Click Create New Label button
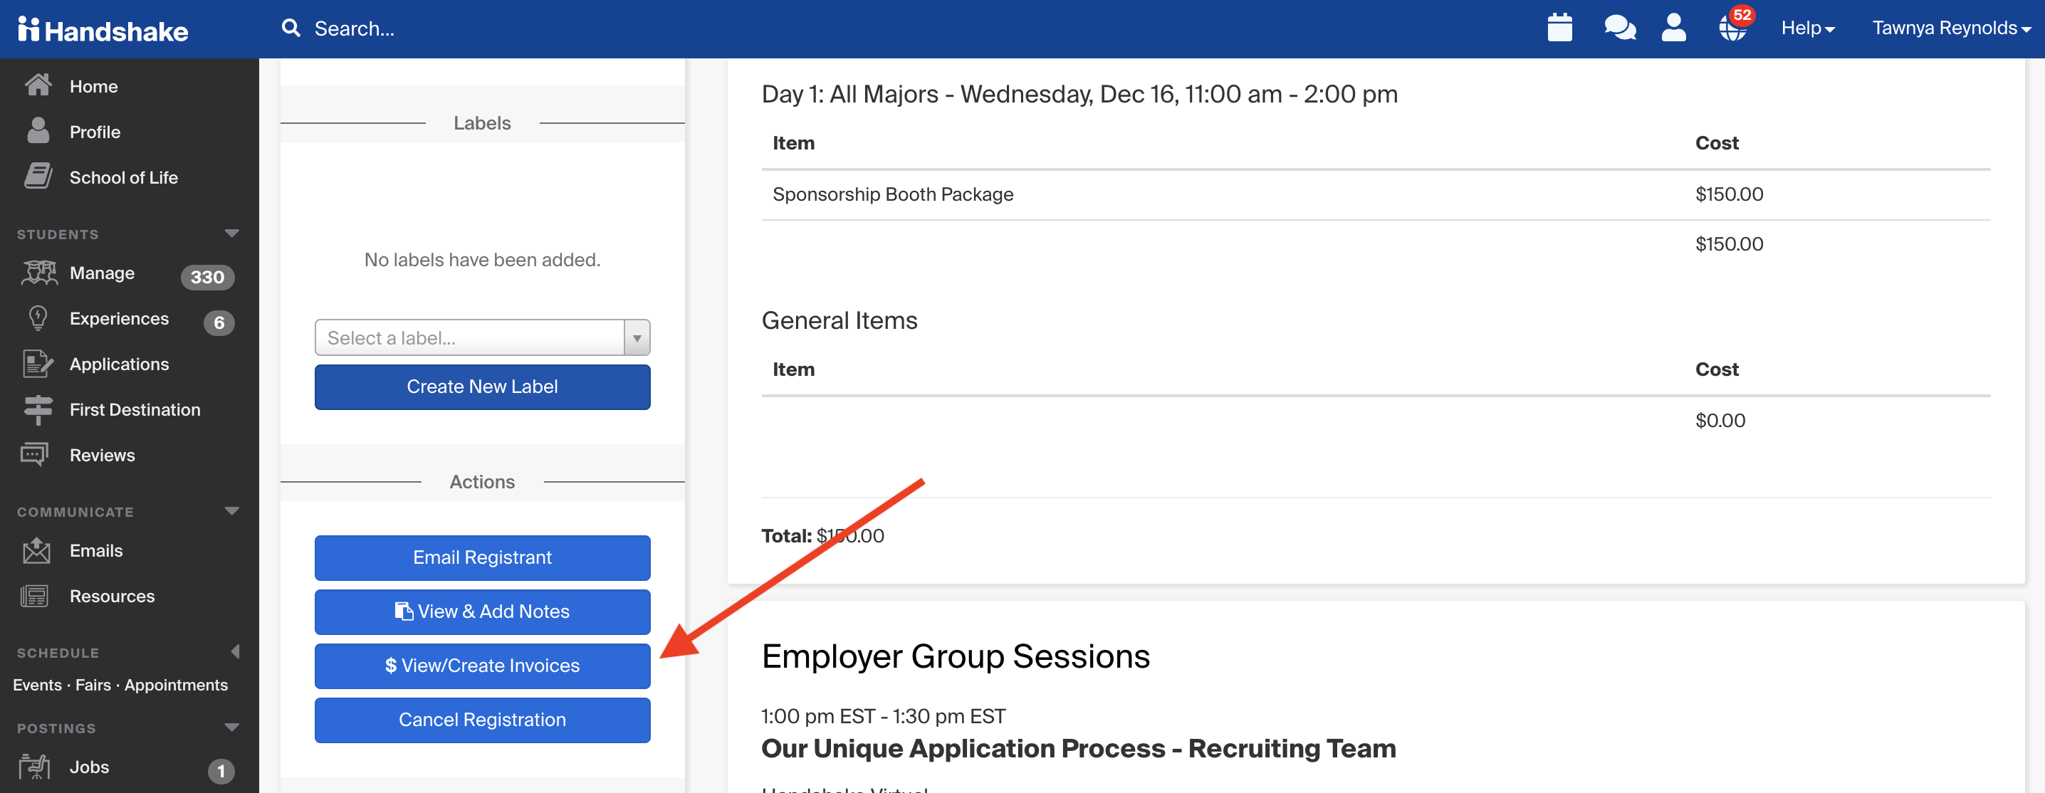 point(482,387)
